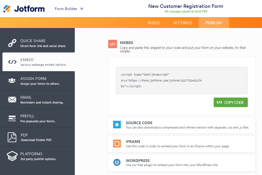Image resolution: width=262 pixels, height=175 pixels.
Task: Click the 'Various webpage embed options.' description
Action: point(43,65)
